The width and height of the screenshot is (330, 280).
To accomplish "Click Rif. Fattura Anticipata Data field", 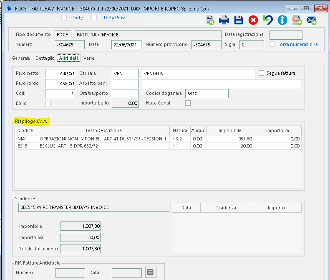I will point(127,273).
